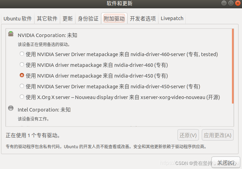The width and height of the screenshot is (242, 169).
Task: Click the status text 正在使用 1 个专有驱动。
Action: tap(33, 135)
